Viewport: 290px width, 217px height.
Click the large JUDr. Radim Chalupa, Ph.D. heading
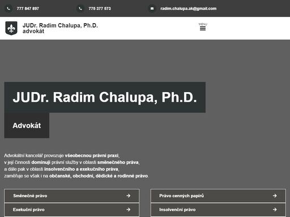pos(105,97)
